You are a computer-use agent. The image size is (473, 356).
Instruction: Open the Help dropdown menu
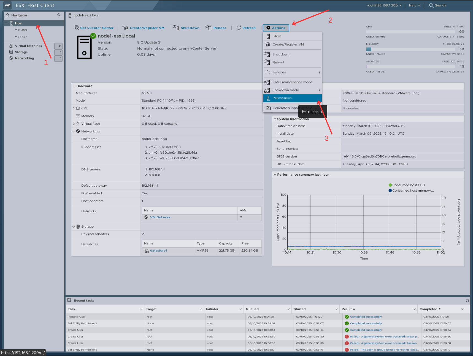point(414,5)
